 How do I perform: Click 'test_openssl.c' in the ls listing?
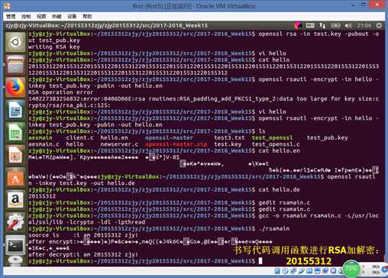276,144
